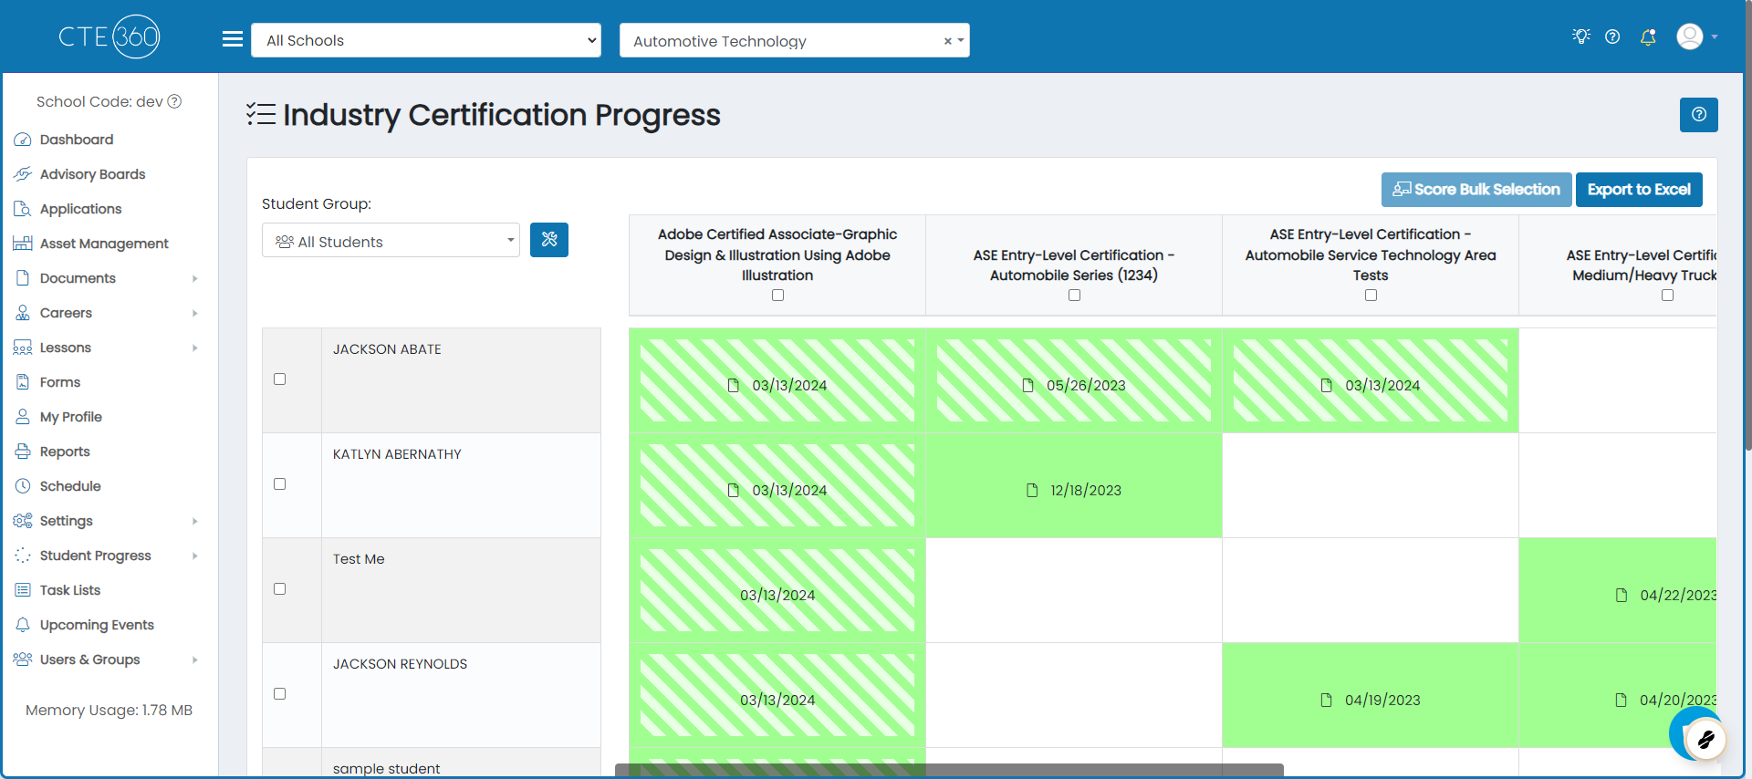The height and width of the screenshot is (779, 1752).
Task: Open the user avatar account menu
Action: pyautogui.click(x=1697, y=36)
